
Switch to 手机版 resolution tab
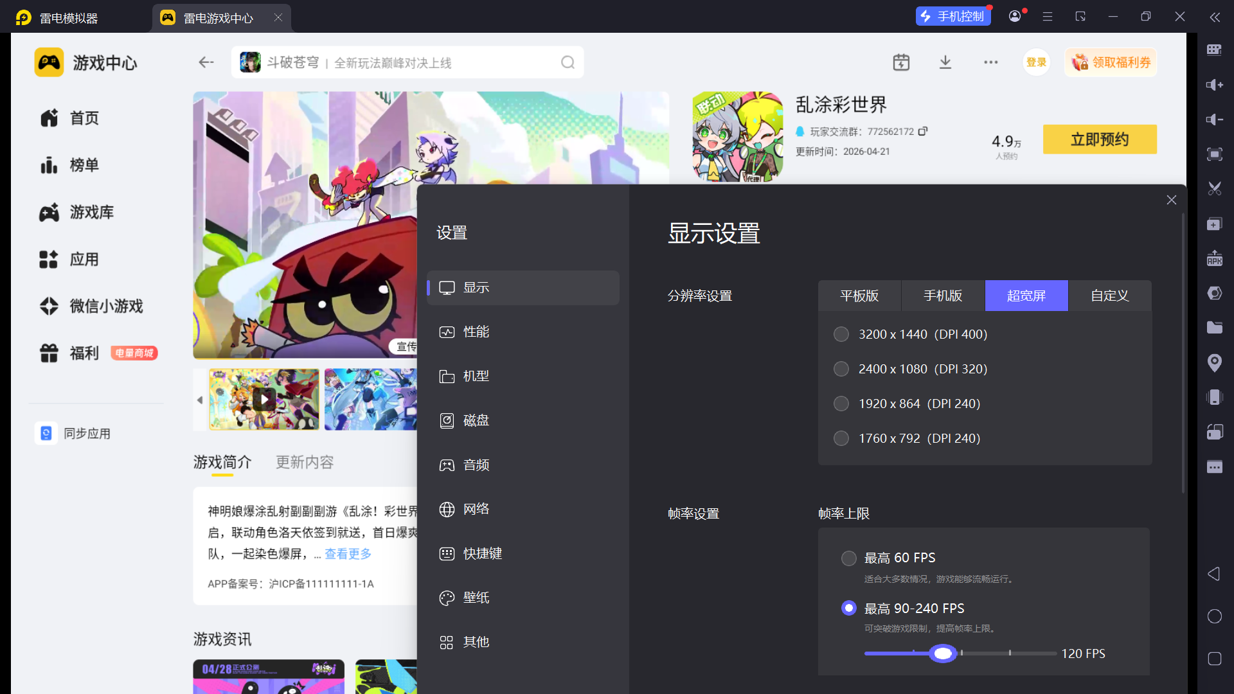coord(943,296)
